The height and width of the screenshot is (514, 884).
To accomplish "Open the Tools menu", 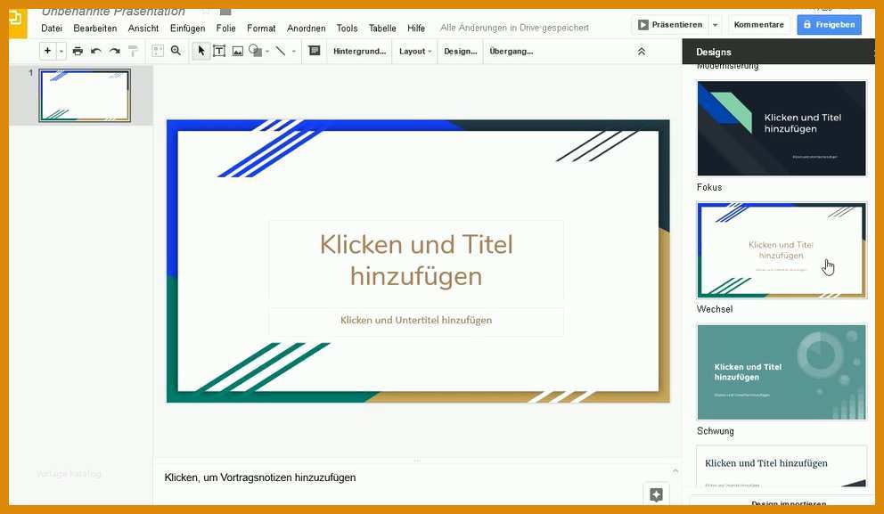I will pyautogui.click(x=347, y=29).
